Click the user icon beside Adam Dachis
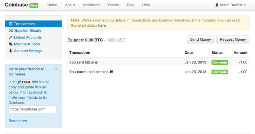The height and width of the screenshot is (134, 255). point(217,5)
